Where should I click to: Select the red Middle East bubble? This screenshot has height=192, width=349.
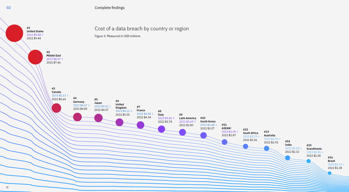coord(35,57)
